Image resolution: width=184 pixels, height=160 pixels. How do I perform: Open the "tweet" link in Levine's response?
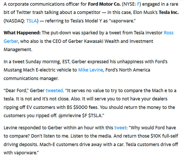[121, 127]
